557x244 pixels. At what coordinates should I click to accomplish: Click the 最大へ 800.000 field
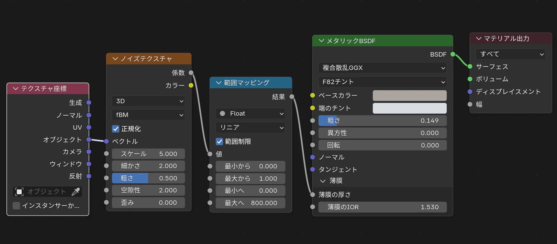point(250,203)
